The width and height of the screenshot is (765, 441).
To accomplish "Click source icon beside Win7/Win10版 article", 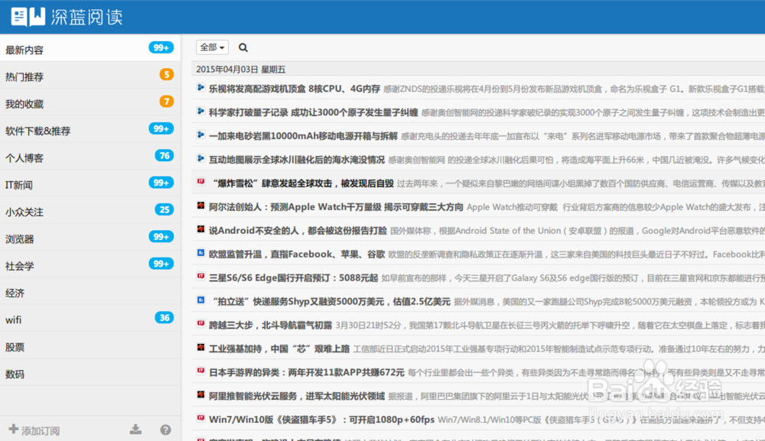I will point(200,418).
